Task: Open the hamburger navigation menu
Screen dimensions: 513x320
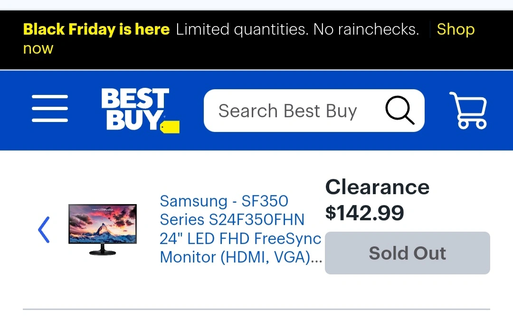Action: tap(50, 108)
